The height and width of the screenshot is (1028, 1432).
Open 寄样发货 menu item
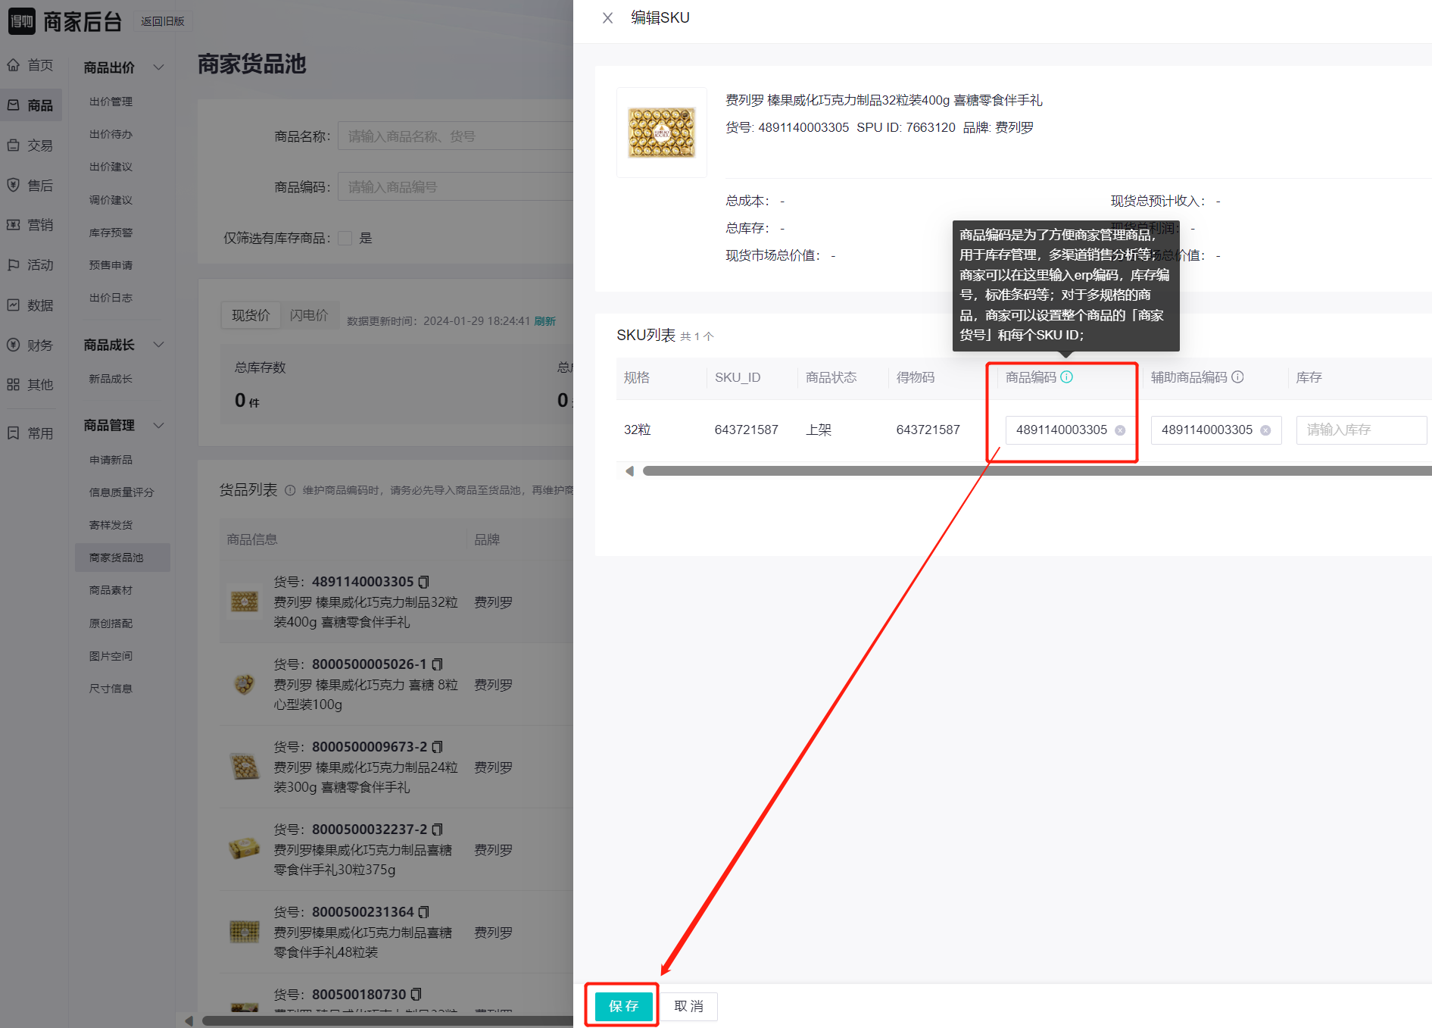pyautogui.click(x=111, y=525)
